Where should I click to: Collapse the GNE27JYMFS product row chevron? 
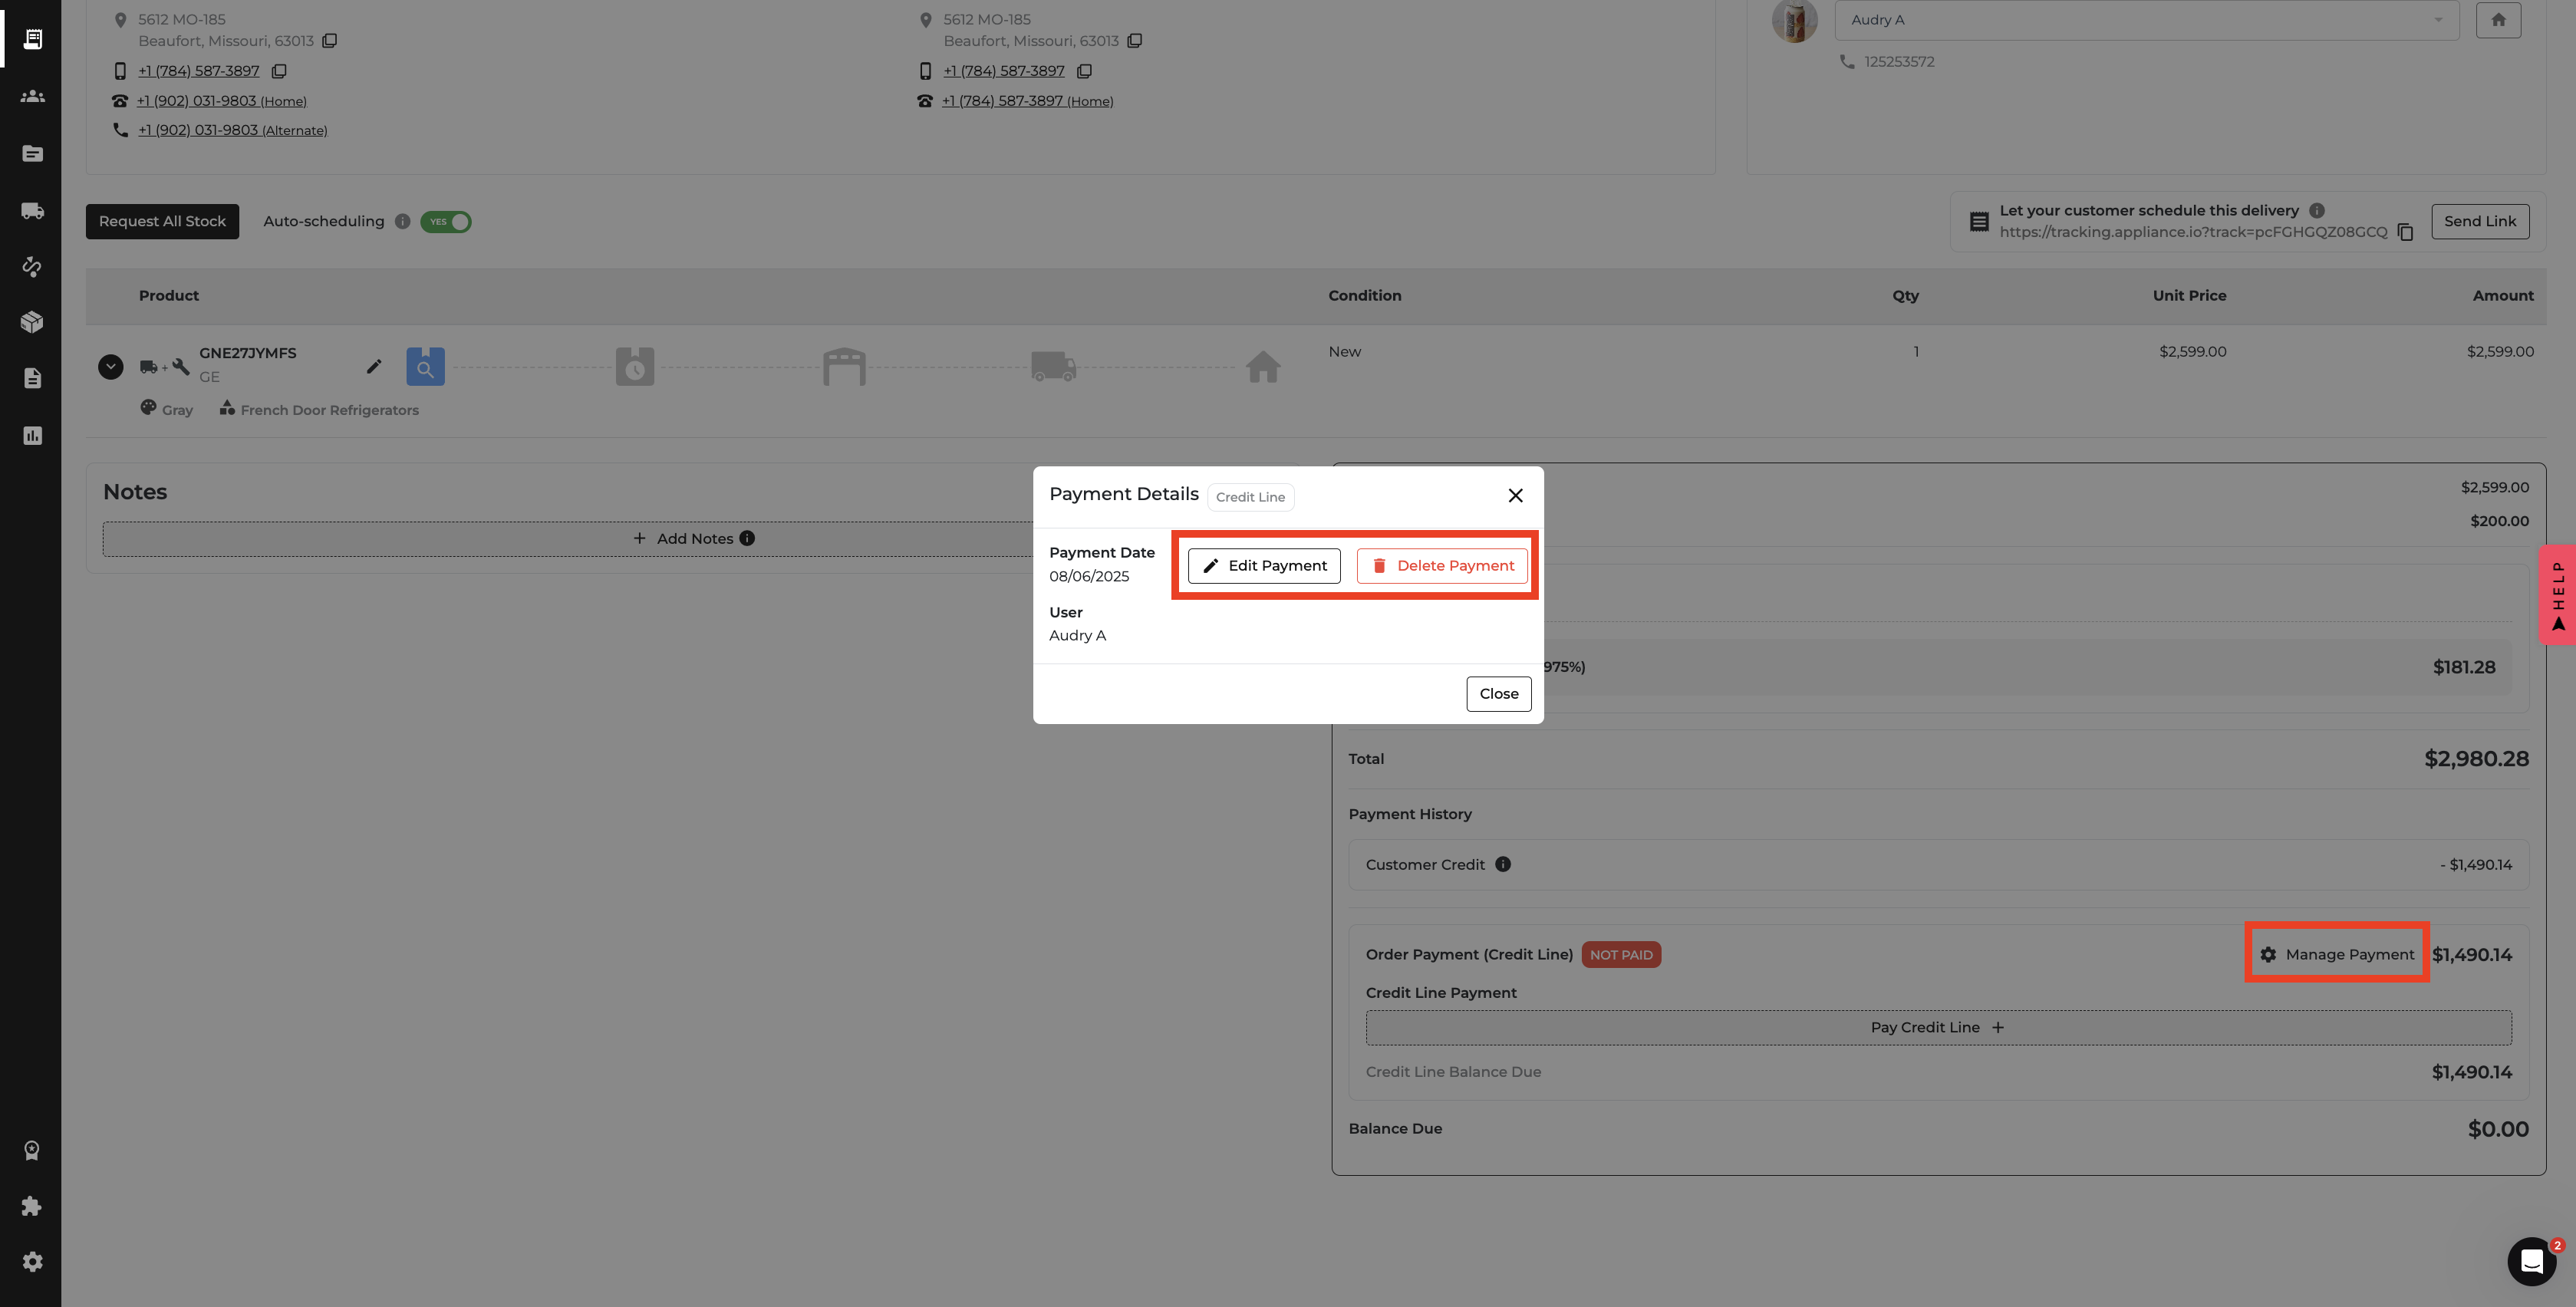(111, 367)
